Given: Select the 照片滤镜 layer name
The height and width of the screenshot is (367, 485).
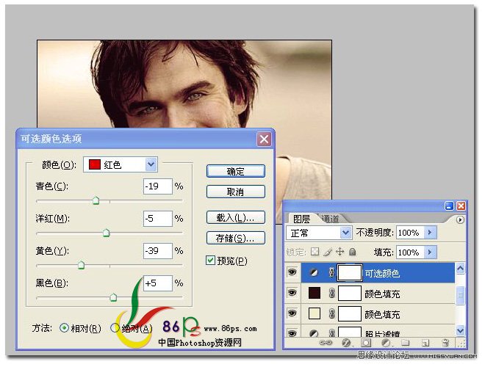Looking at the screenshot, I should coord(382,333).
